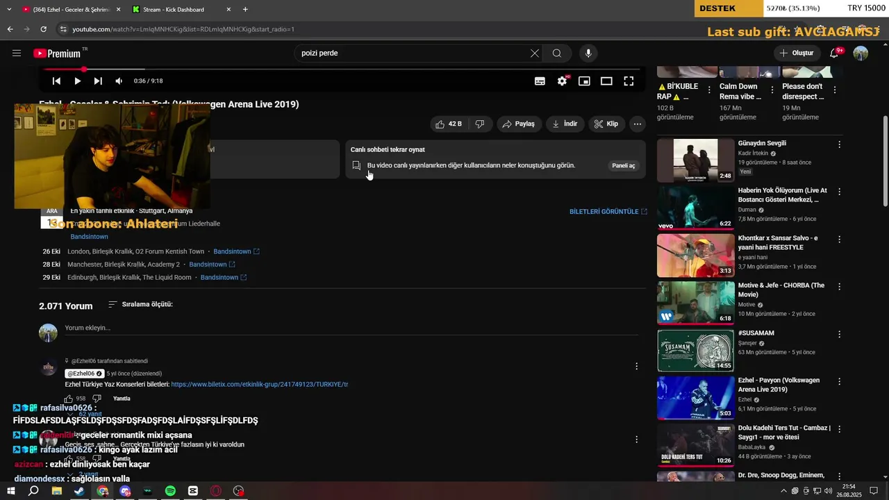View tickets via BİLETLERİ GÖRÜNTÜLE

(x=608, y=211)
